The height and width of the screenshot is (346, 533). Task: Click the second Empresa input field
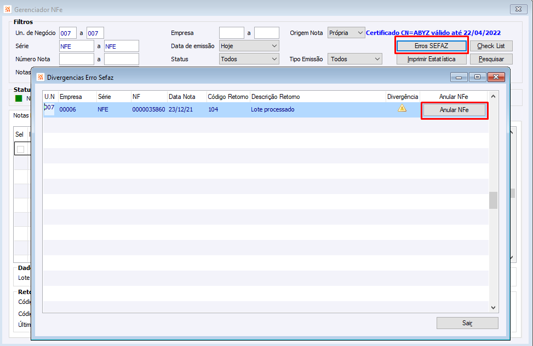266,33
